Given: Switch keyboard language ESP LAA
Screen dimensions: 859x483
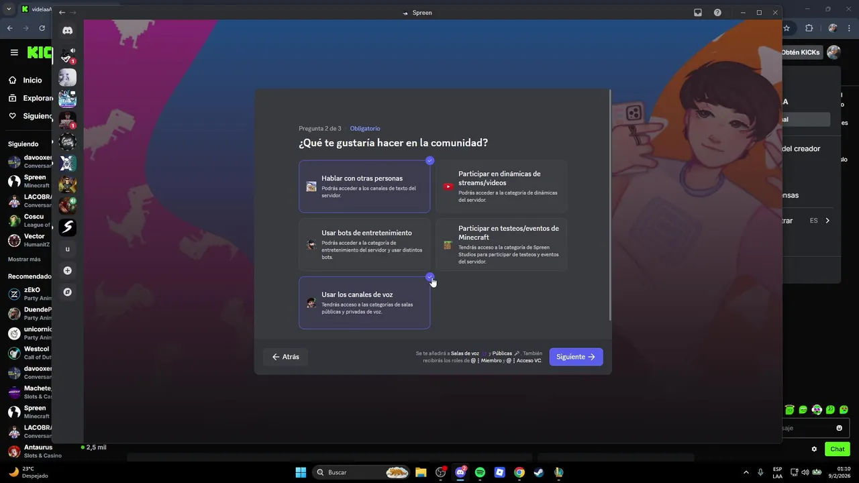Looking at the screenshot, I should [777, 472].
